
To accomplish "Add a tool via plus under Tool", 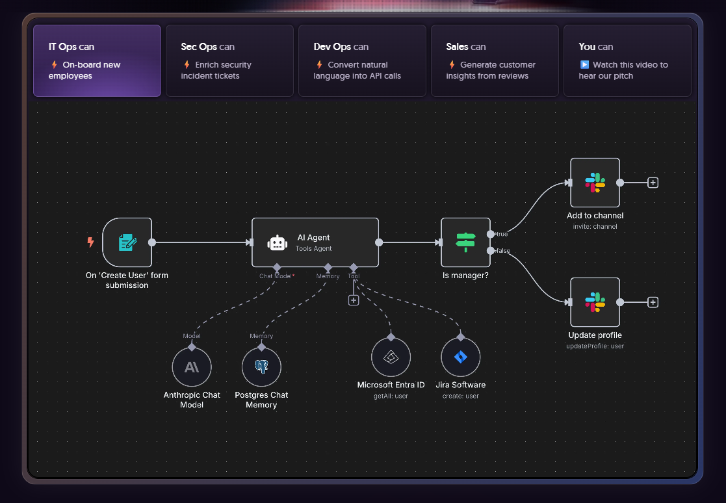I will point(354,300).
